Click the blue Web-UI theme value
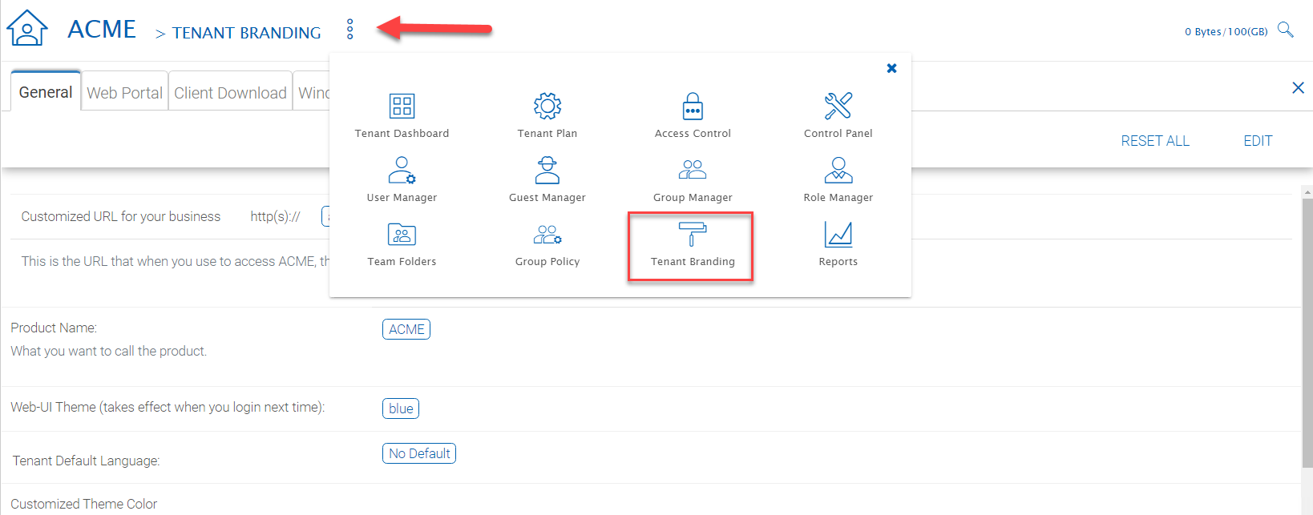This screenshot has height=515, width=1313. click(x=401, y=408)
